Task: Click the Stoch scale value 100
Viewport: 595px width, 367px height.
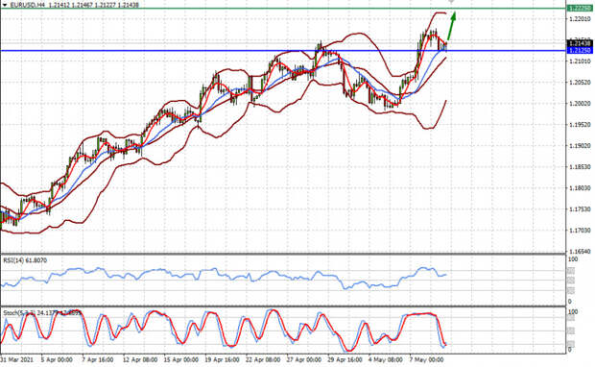Action: coord(573,312)
